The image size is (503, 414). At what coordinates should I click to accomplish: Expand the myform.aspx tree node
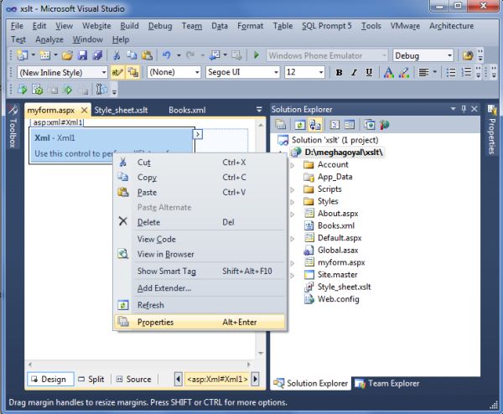[x=293, y=263]
